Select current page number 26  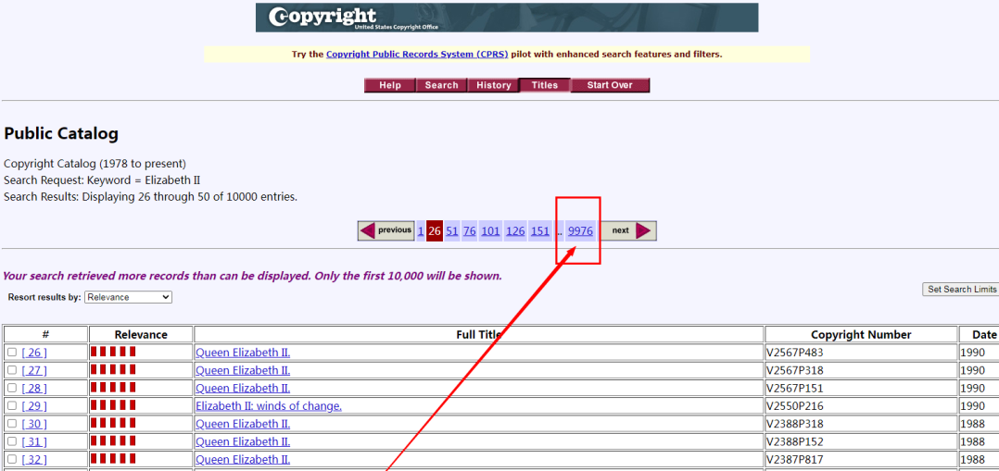coord(435,231)
